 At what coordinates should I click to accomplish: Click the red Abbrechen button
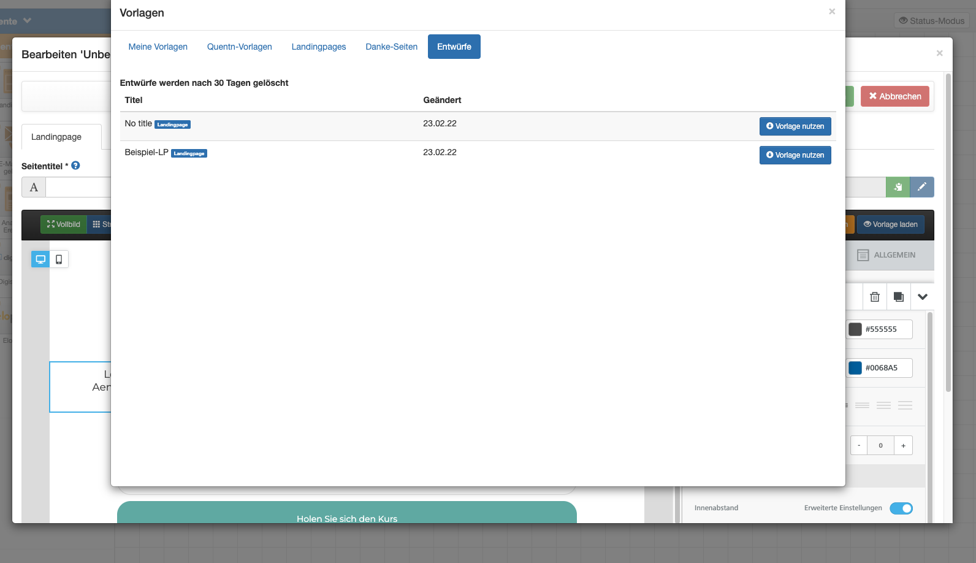pyautogui.click(x=895, y=96)
